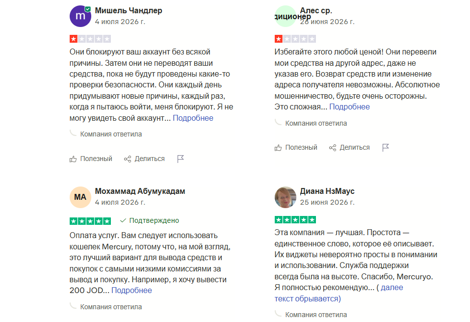Expand Алес's review with Подробнее

349,107
